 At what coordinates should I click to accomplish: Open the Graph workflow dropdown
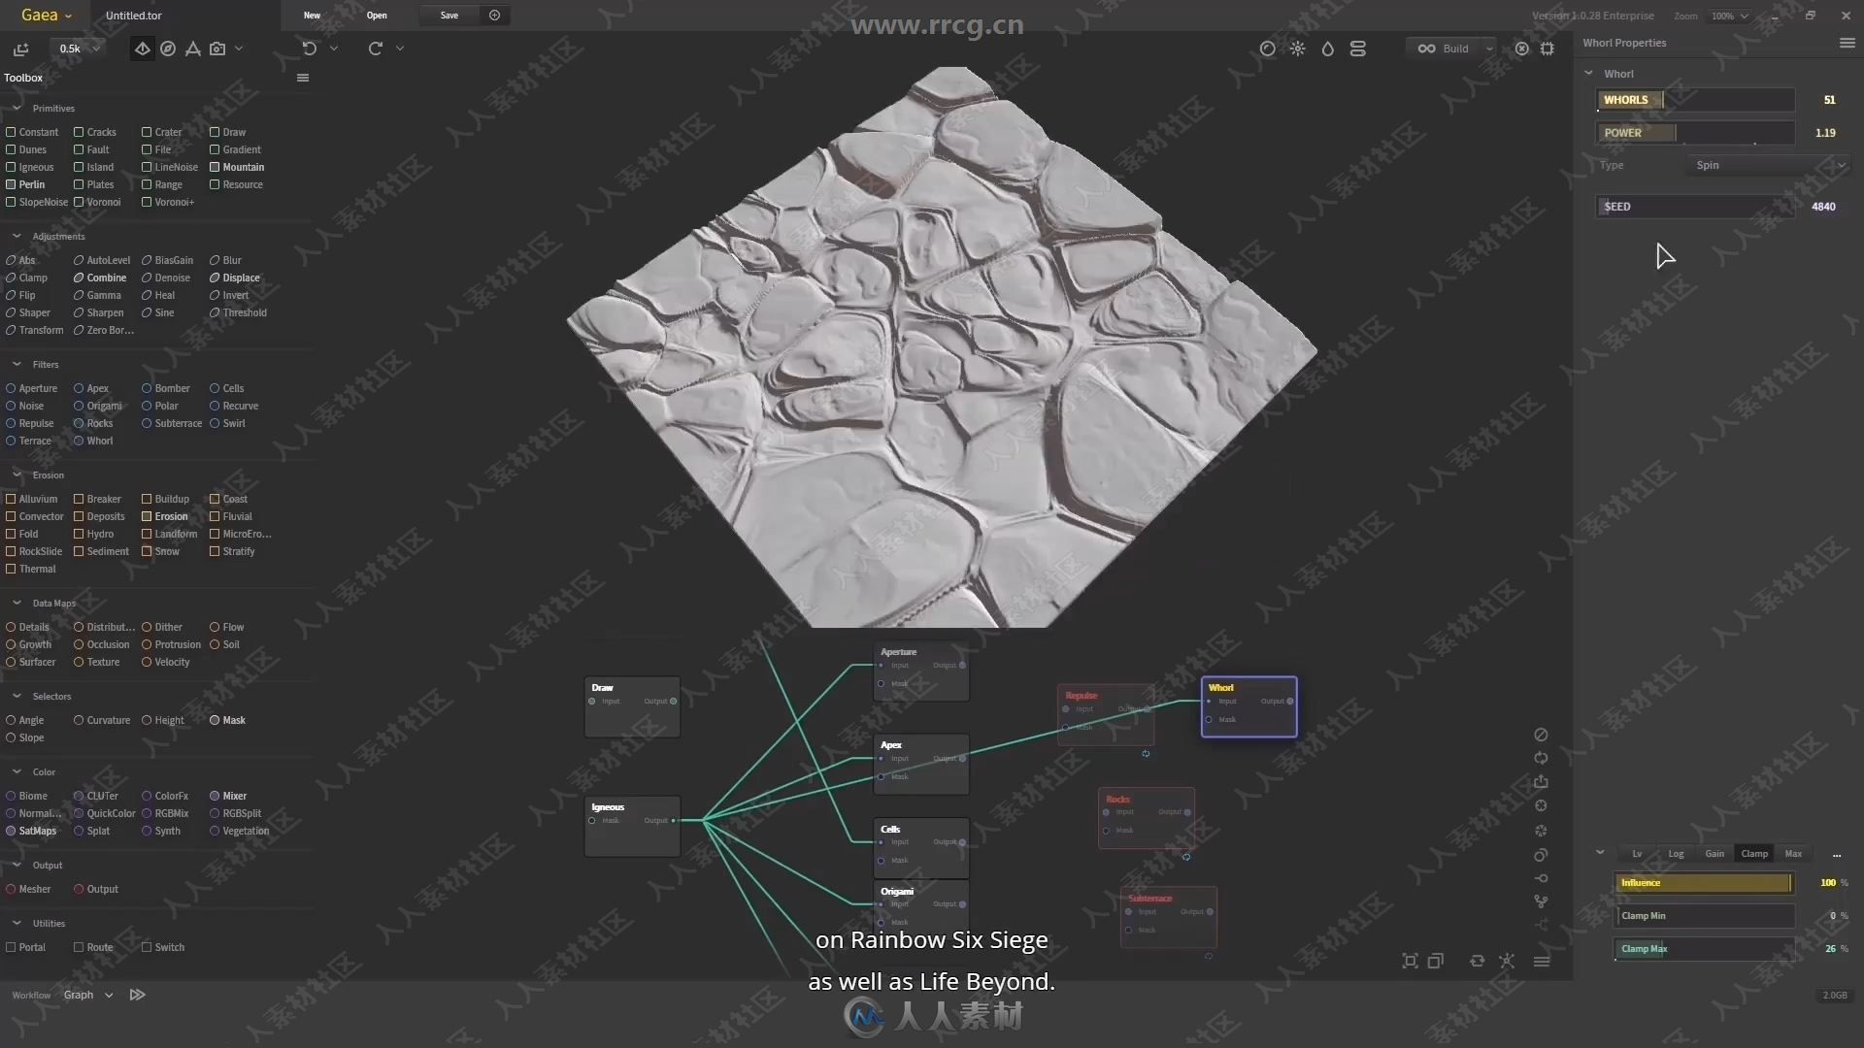pyautogui.click(x=108, y=995)
